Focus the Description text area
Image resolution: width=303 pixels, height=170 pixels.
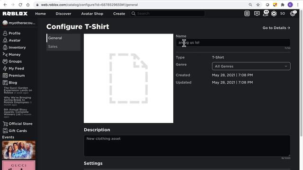(187, 146)
